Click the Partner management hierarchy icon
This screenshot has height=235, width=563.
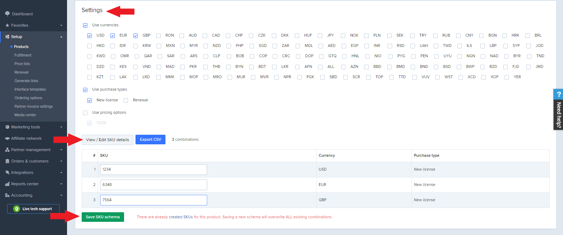(x=7, y=150)
